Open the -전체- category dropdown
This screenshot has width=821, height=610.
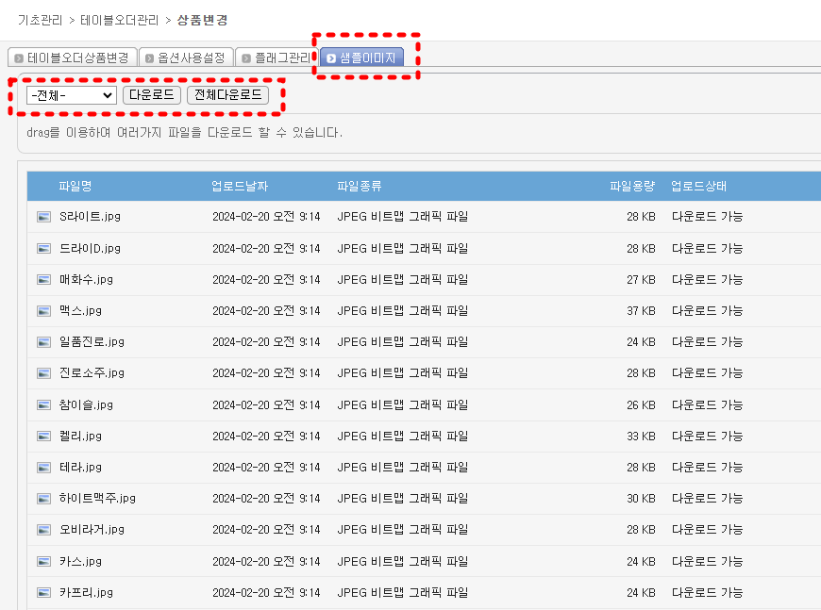point(72,95)
